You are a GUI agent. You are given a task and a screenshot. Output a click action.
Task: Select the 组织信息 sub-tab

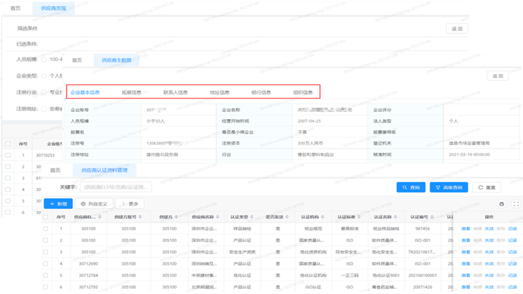pos(303,92)
